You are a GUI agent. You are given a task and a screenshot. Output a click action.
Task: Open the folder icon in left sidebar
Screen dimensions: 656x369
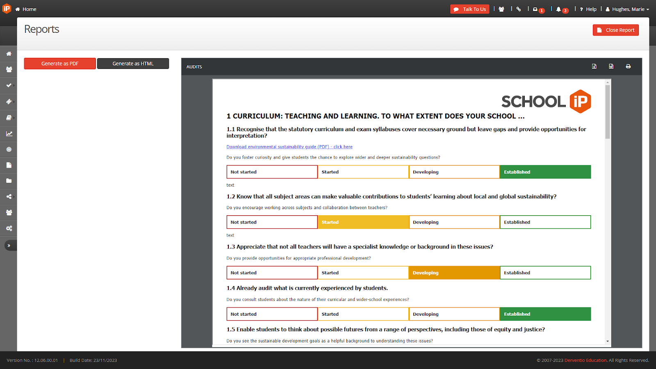9,181
